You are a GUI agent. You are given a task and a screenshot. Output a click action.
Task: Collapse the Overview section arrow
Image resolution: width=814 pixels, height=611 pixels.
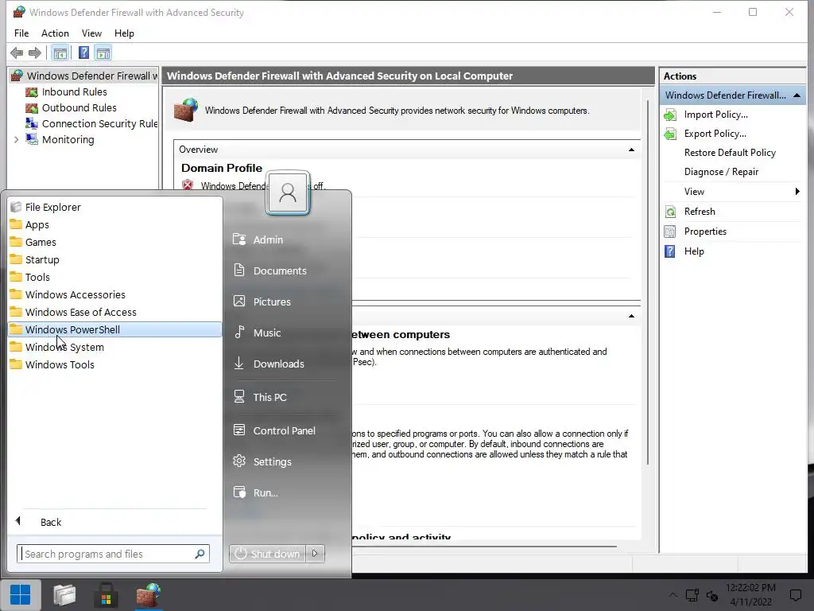point(631,150)
